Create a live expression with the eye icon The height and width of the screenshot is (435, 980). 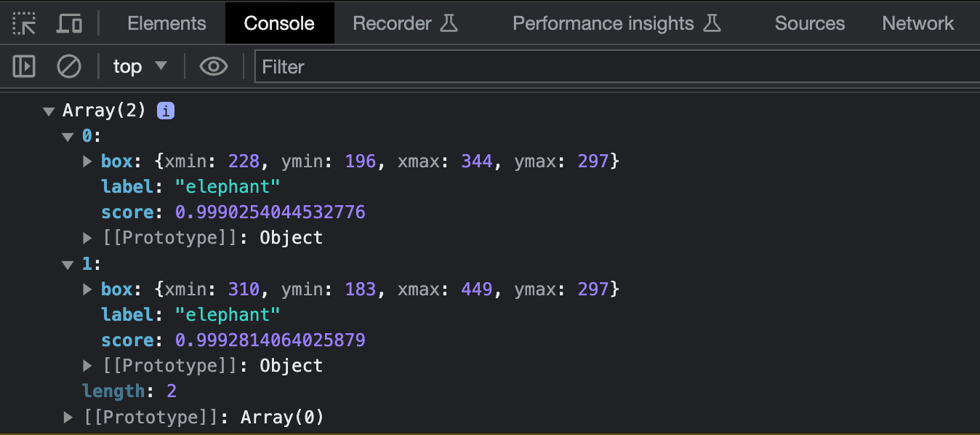coord(213,66)
